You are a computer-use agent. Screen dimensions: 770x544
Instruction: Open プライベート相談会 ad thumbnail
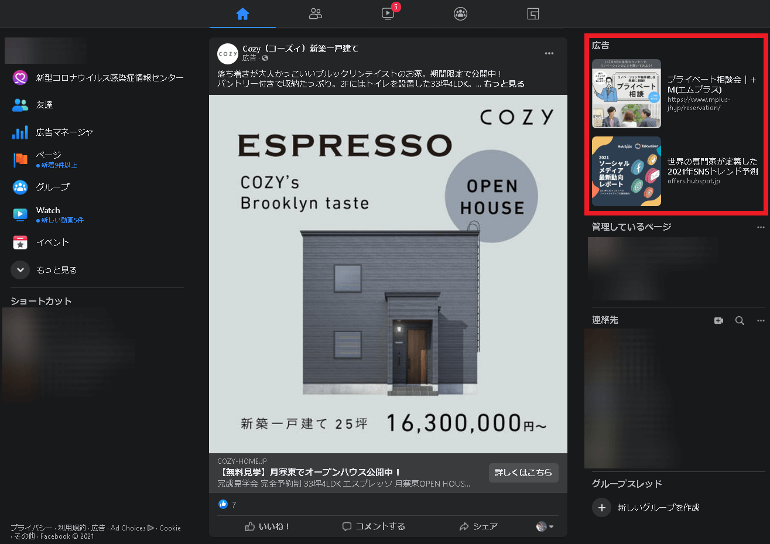pyautogui.click(x=627, y=94)
